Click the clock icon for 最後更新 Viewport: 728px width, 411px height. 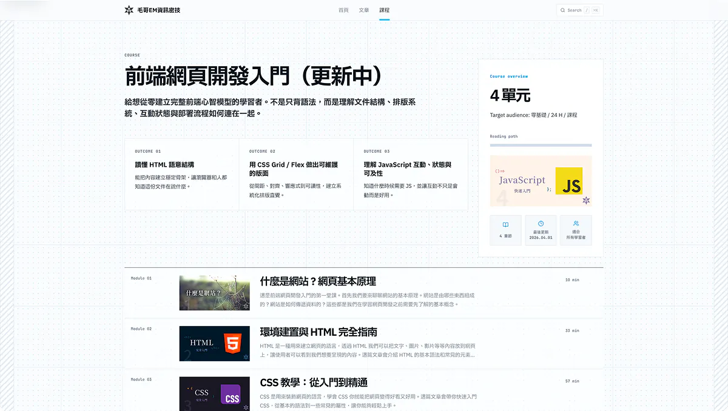click(x=541, y=224)
